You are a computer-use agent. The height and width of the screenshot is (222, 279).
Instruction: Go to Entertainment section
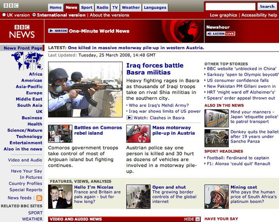(x=26, y=143)
